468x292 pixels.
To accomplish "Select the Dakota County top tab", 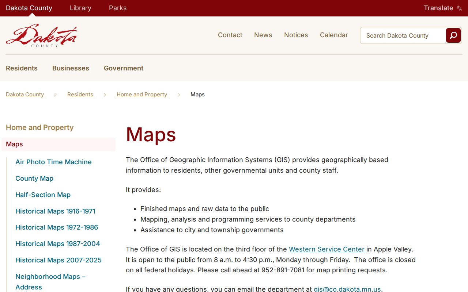I will [29, 8].
